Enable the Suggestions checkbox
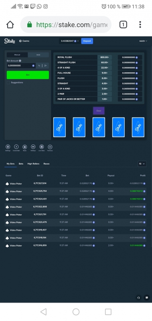 pyautogui.click(x=8, y=83)
